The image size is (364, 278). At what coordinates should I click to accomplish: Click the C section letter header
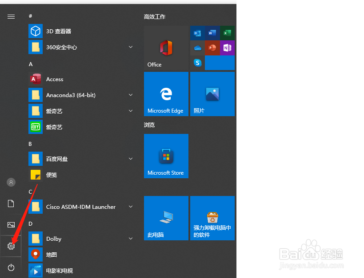[30, 192]
